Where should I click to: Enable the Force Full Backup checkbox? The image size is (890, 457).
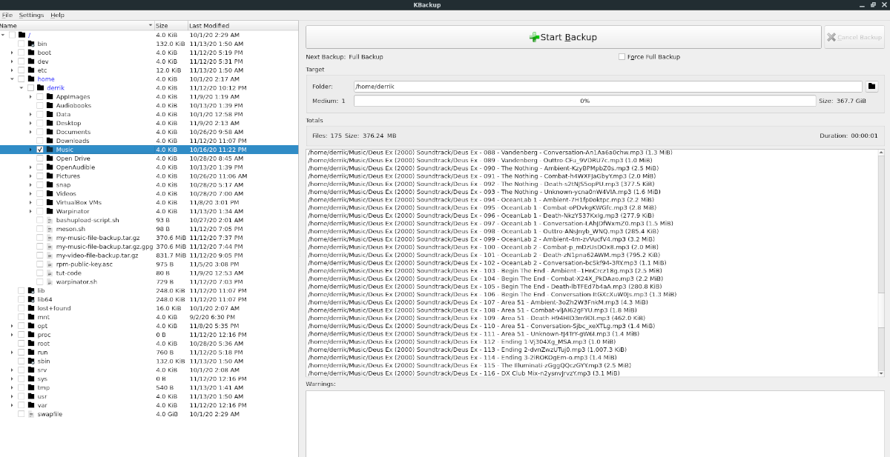(x=622, y=57)
